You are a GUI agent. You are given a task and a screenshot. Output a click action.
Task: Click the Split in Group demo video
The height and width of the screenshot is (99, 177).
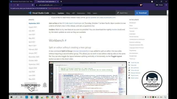88,78
